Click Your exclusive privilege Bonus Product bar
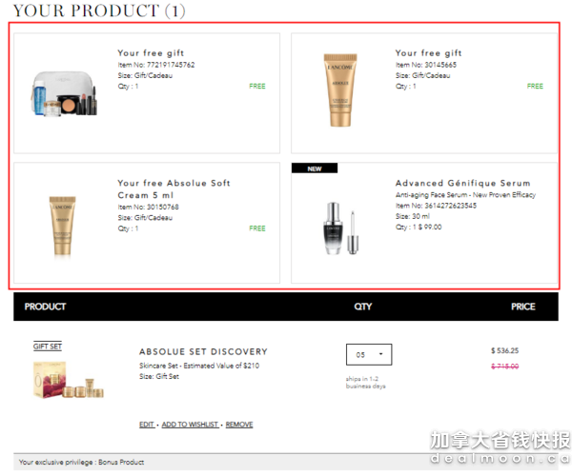Image resolution: width=572 pixels, height=476 pixels. [286, 462]
